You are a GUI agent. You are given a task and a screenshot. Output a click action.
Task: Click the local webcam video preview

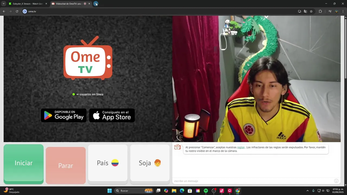point(256,79)
